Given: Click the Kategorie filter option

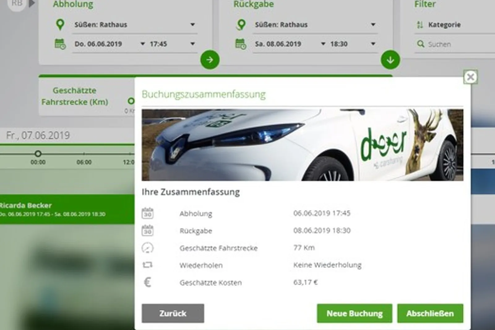Looking at the screenshot, I should [x=444, y=25].
